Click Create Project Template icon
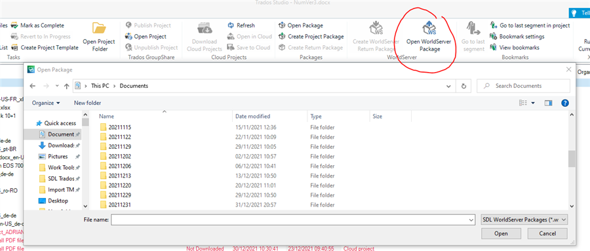 (x=14, y=47)
